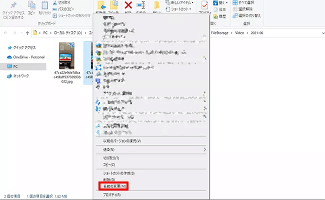Select PC in the navigation pane

(23, 66)
